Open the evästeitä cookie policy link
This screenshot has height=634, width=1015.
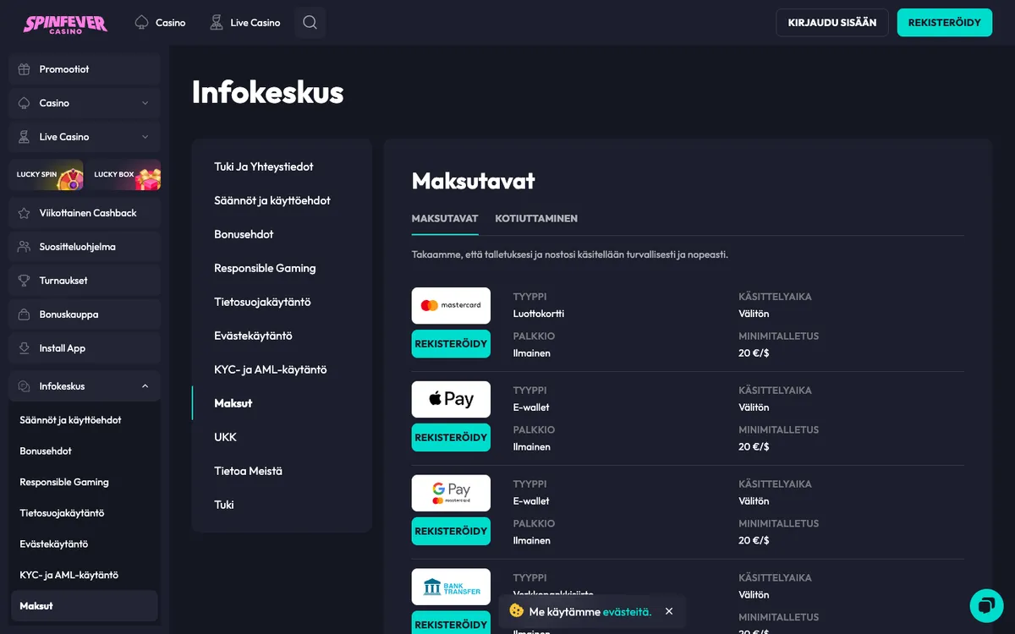[x=627, y=611]
